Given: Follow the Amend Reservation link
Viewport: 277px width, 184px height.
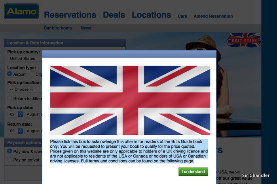Looking at the screenshot, I should pyautogui.click(x=213, y=16).
